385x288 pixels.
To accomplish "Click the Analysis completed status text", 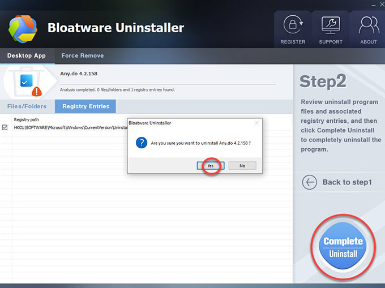I will 117,90.
